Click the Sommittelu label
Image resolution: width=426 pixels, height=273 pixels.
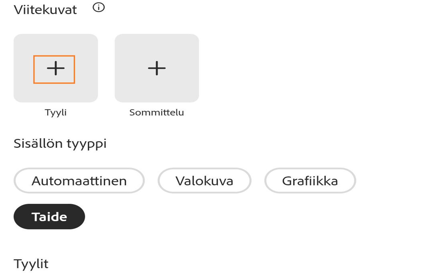tap(157, 112)
